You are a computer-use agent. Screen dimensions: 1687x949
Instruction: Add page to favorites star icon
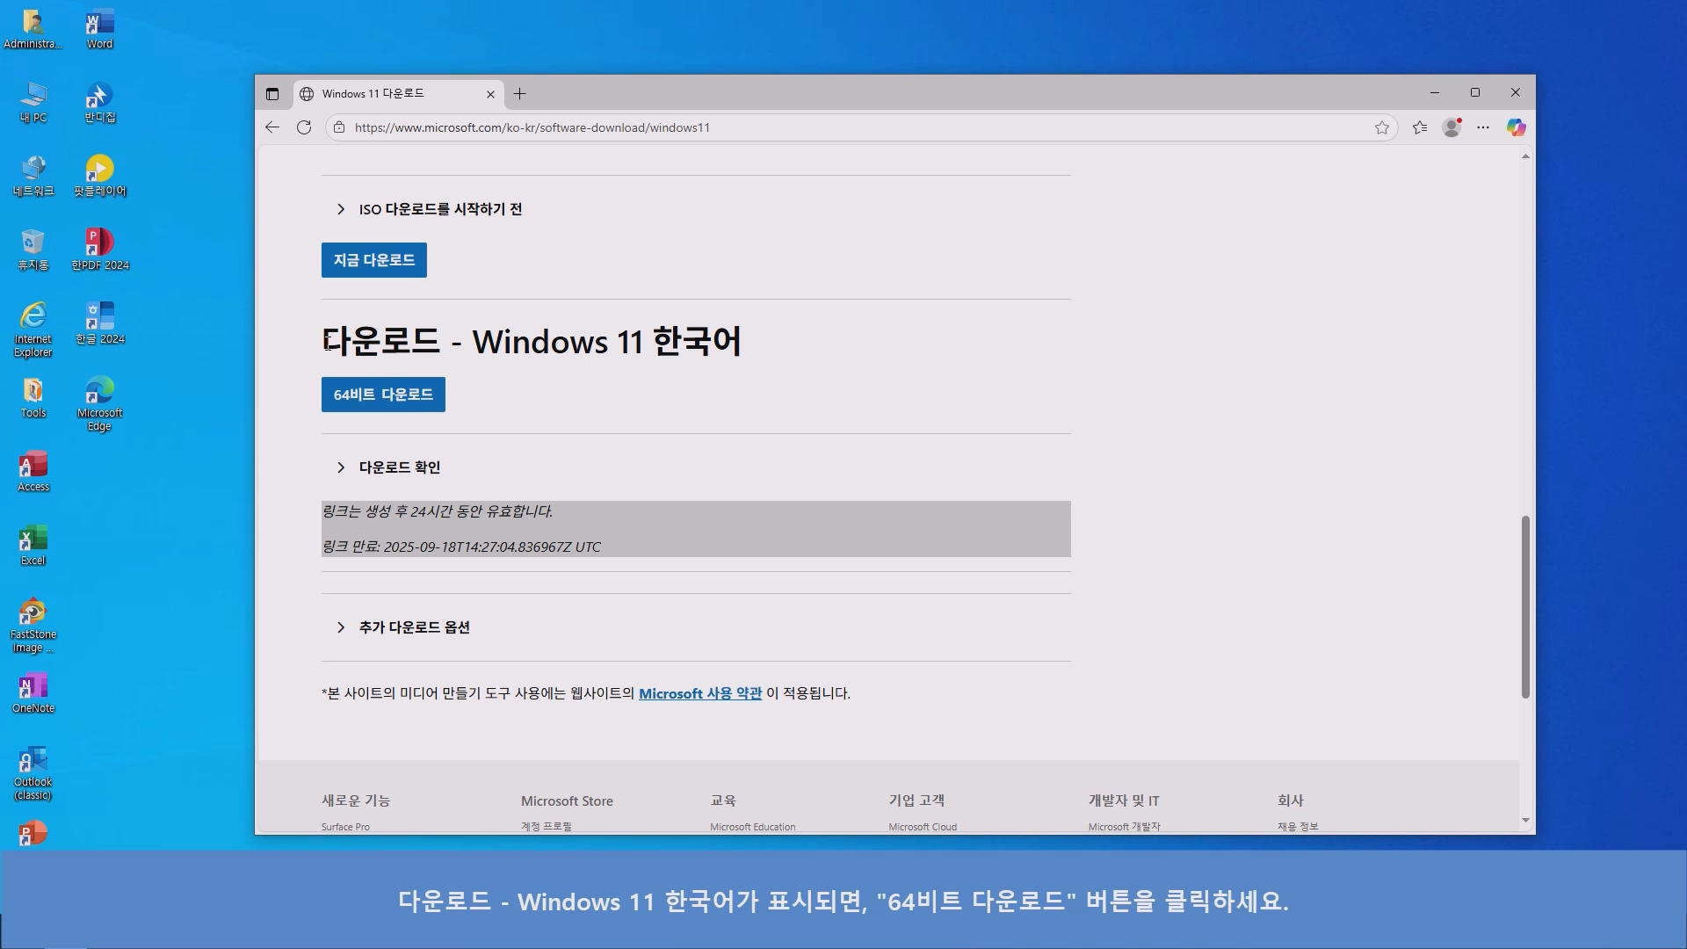point(1382,127)
